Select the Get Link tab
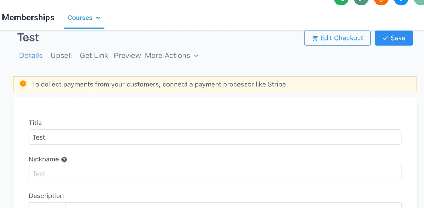 pos(94,55)
